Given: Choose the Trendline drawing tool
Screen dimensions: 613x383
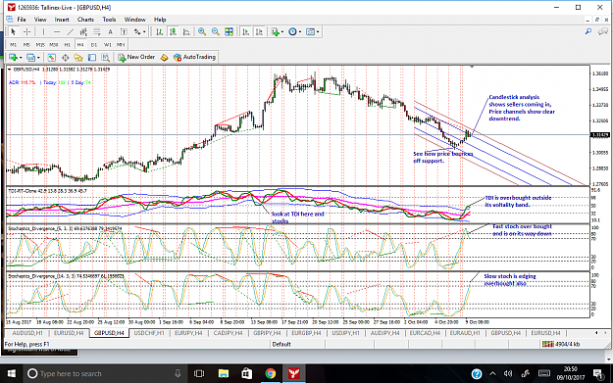Looking at the screenshot, I should 71,32.
